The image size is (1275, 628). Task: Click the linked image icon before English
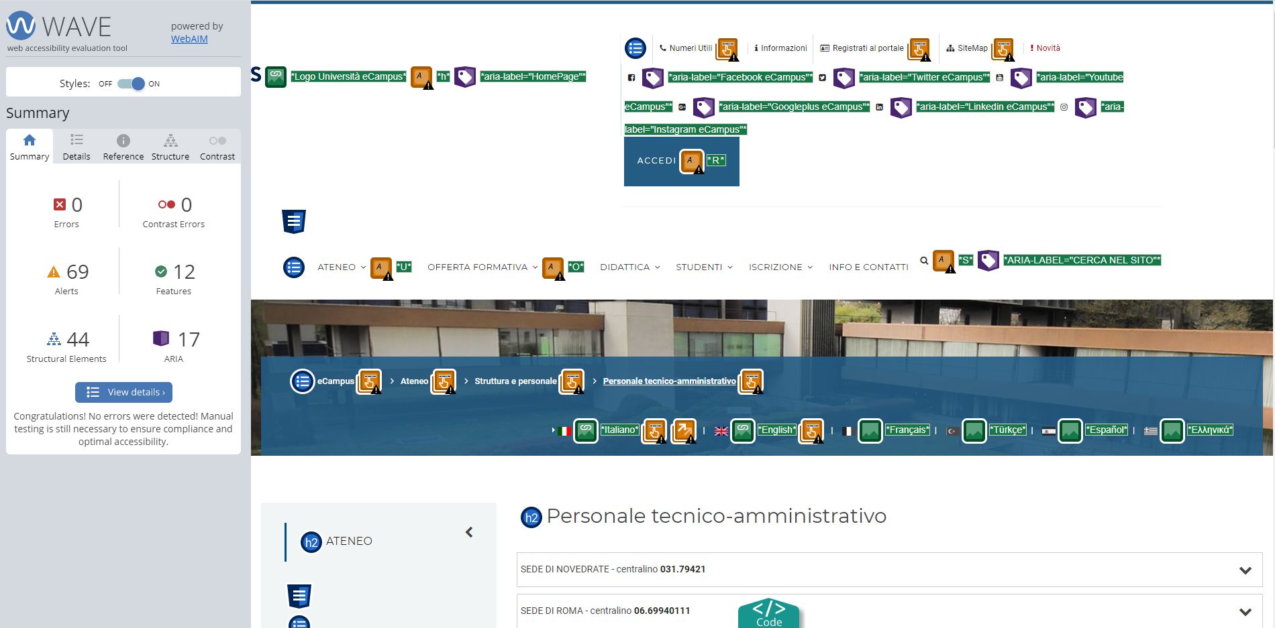point(743,430)
